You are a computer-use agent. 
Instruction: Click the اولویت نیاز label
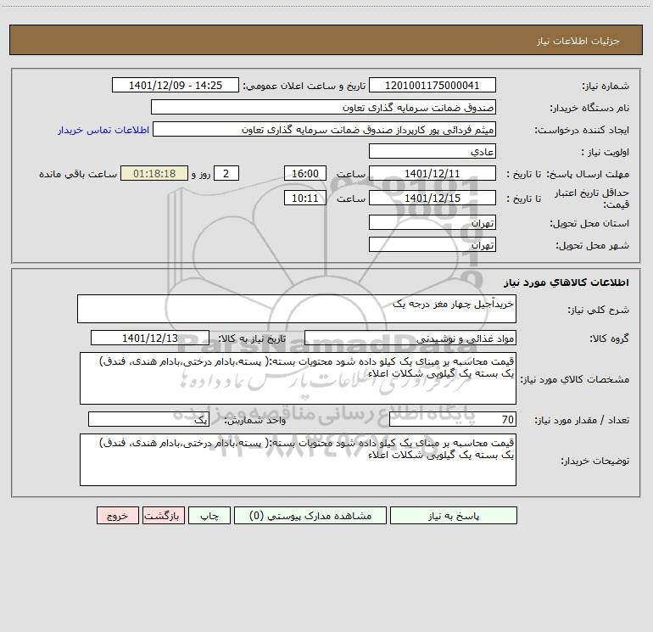click(x=606, y=152)
